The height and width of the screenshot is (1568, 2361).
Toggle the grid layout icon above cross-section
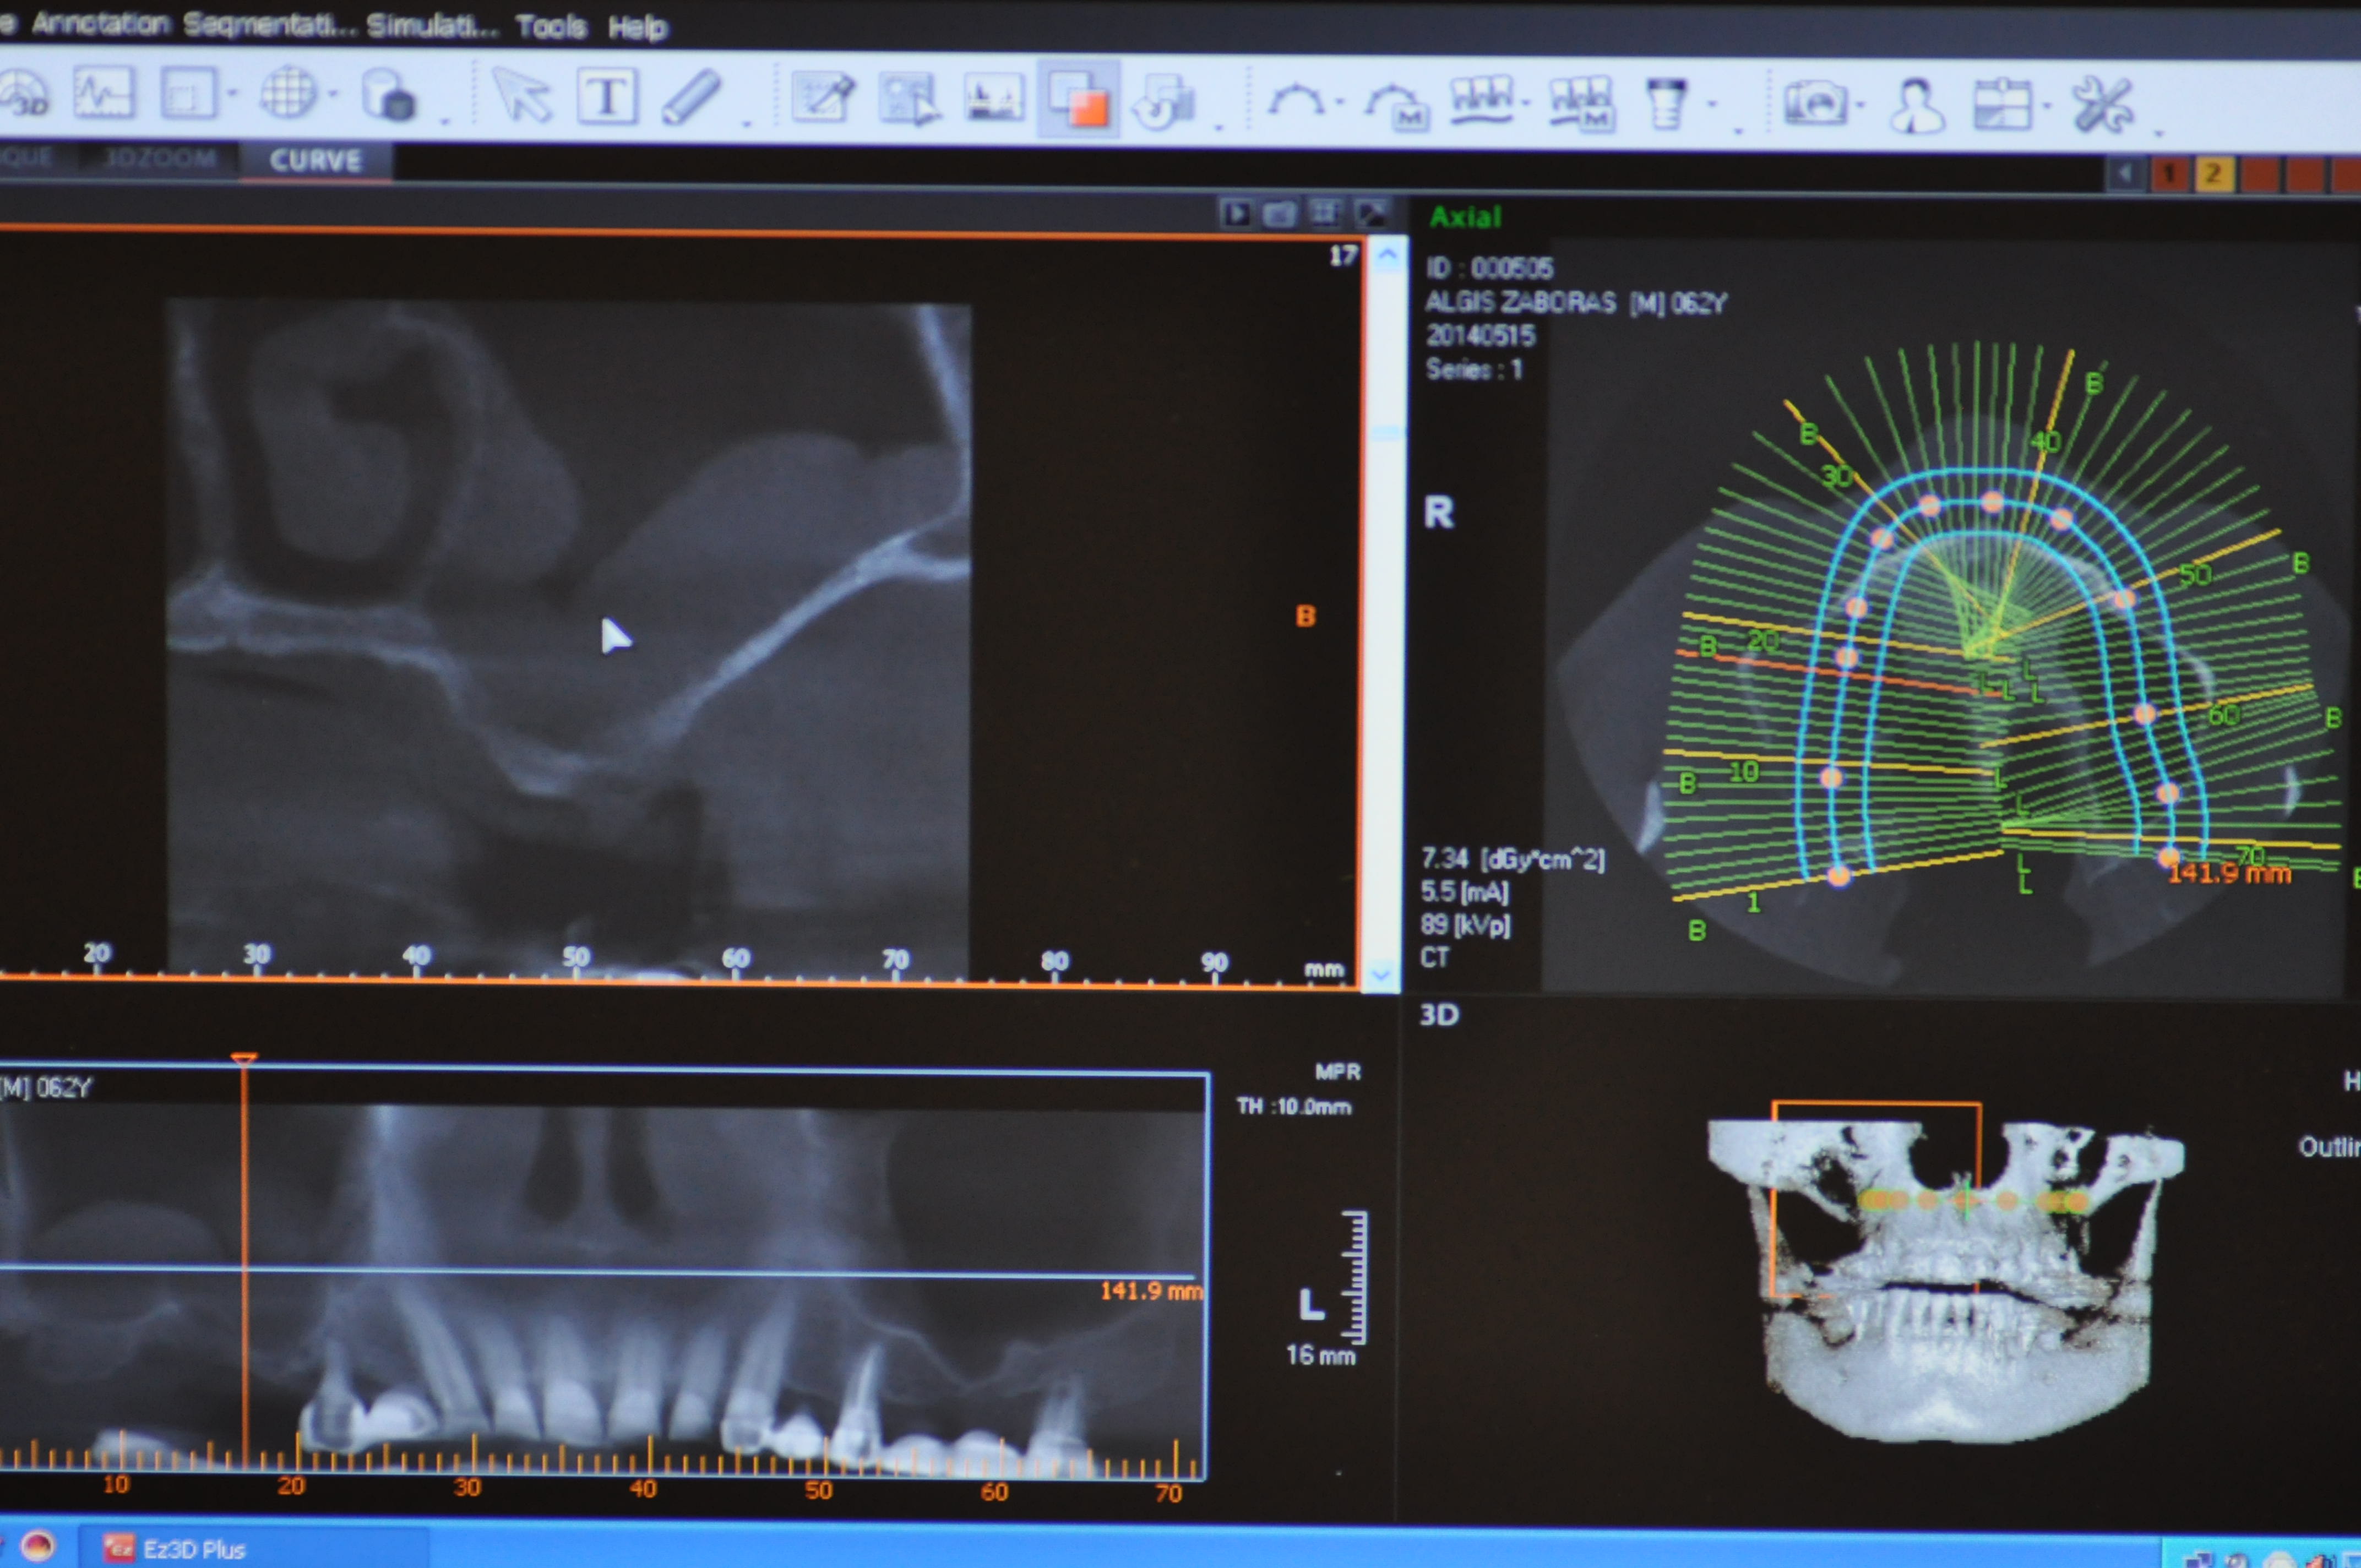(1325, 212)
